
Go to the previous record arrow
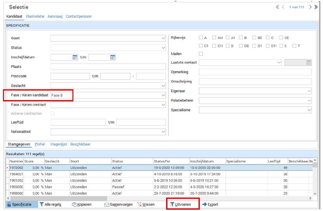283,7
